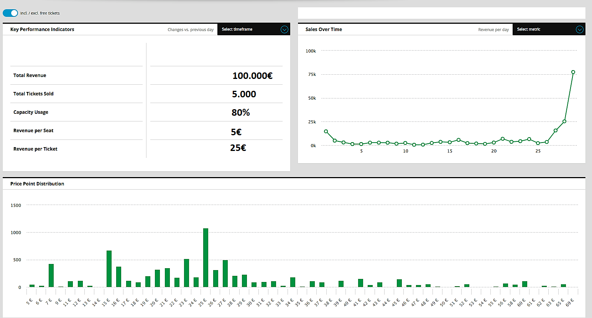Screen dimensions: 592x318
Task: Click the 'Changes vs. previous day' label
Action: pos(191,30)
